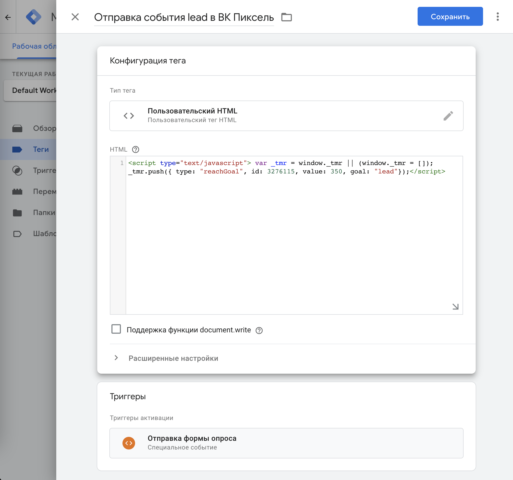Screen dimensions: 513x480
Task: Open Переменные in the sidebar
Action: pyautogui.click(x=28, y=192)
